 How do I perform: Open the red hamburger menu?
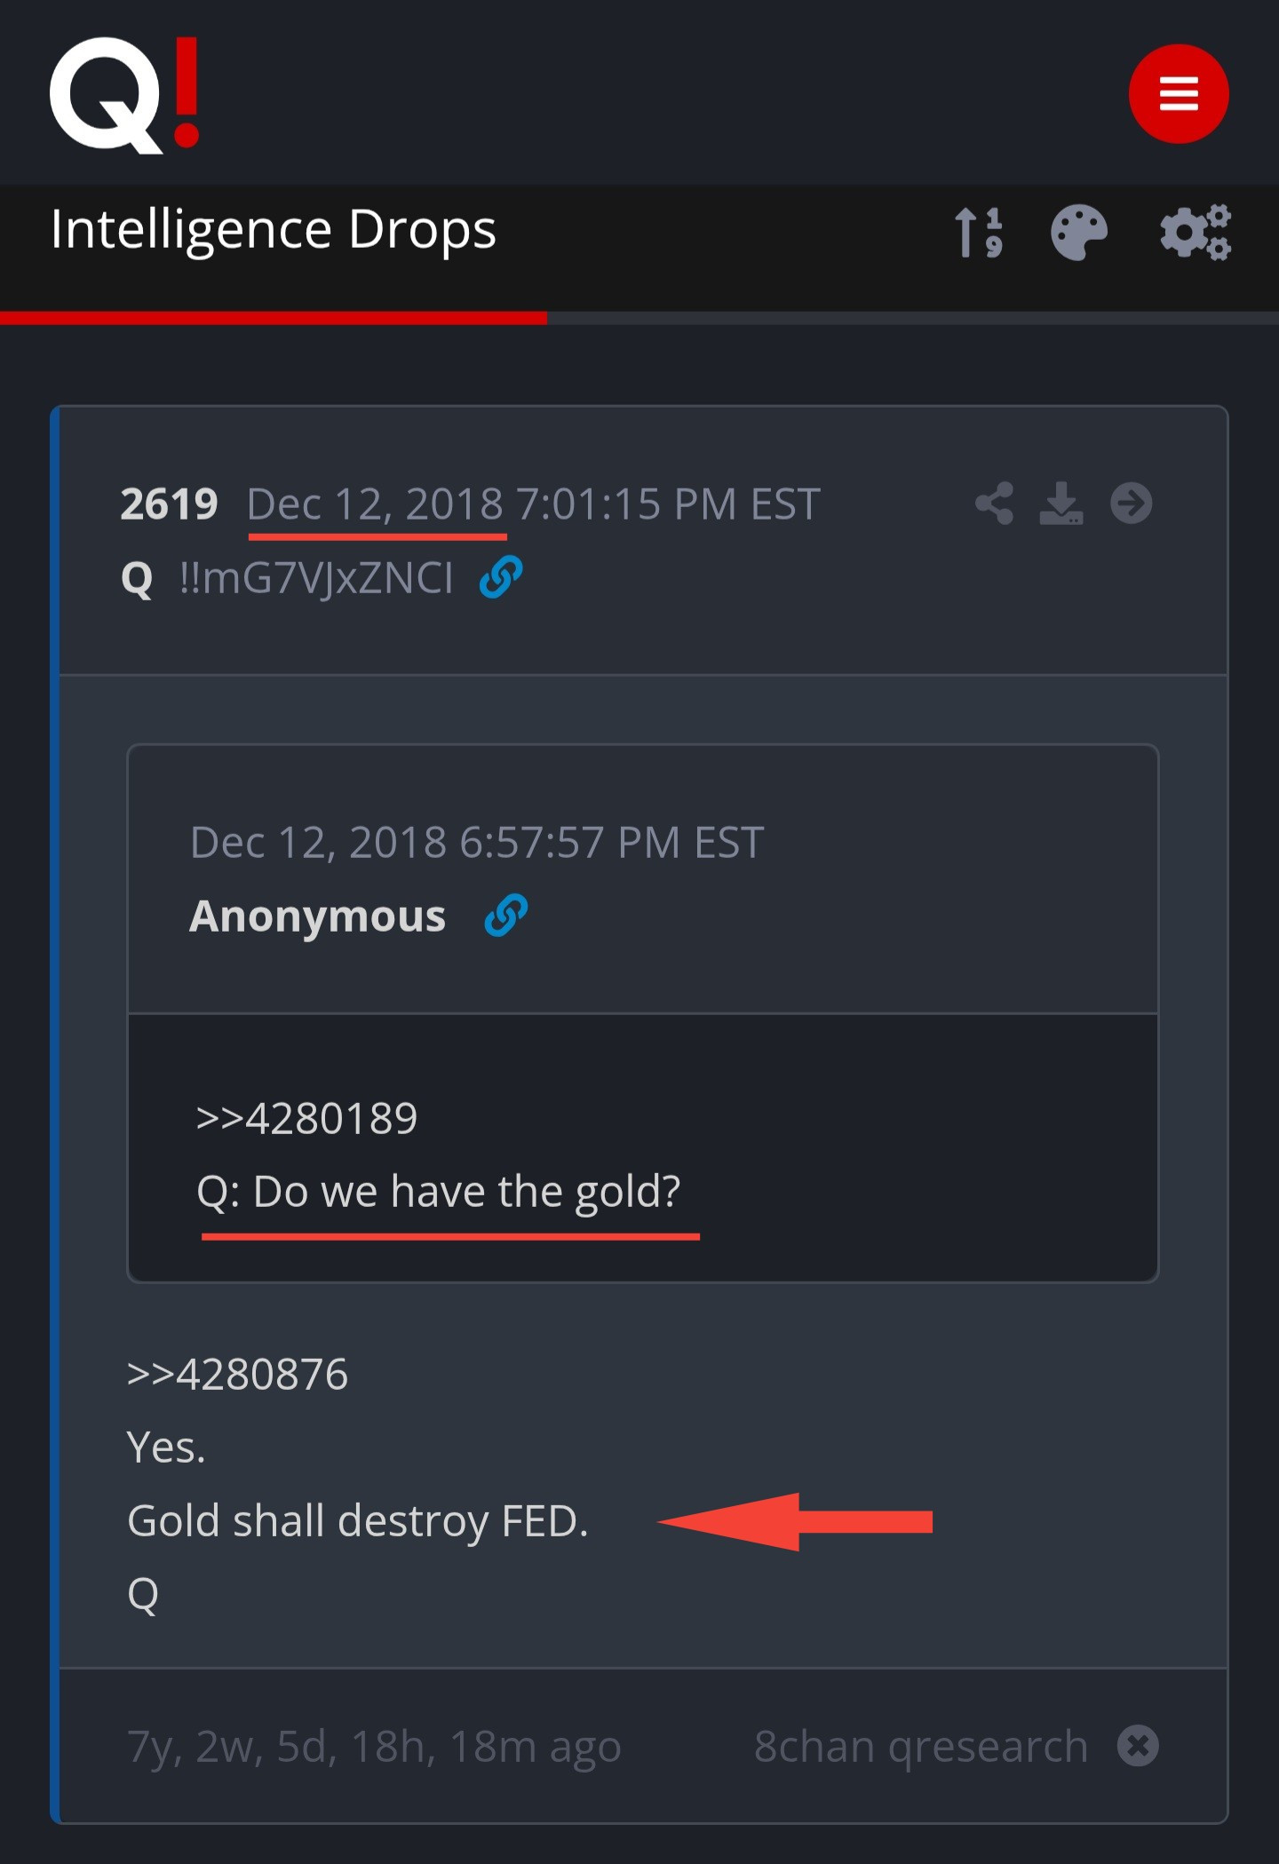tap(1179, 93)
